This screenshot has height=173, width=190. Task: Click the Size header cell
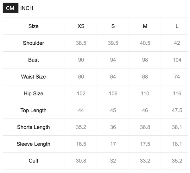[34, 26]
